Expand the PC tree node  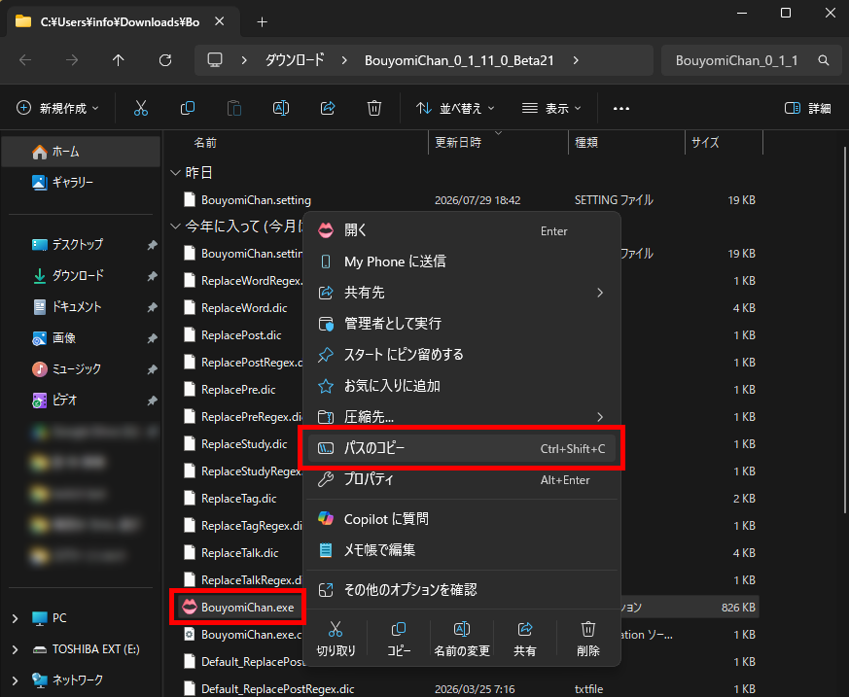tap(16, 618)
